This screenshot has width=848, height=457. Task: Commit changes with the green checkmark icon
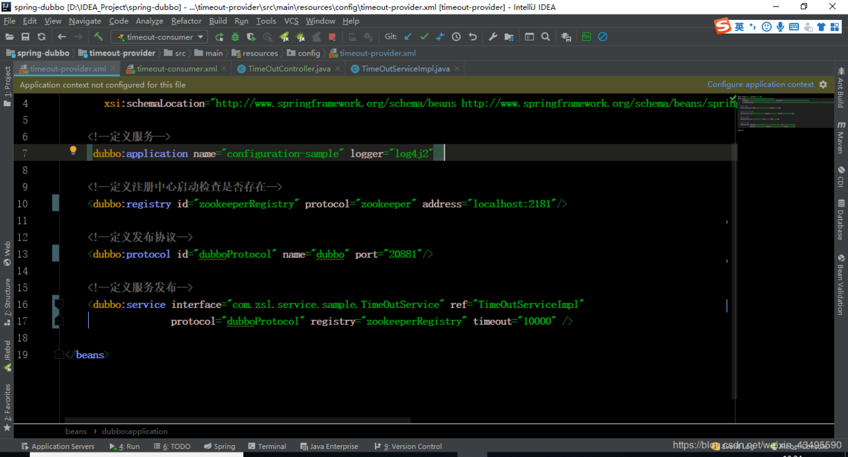click(424, 37)
